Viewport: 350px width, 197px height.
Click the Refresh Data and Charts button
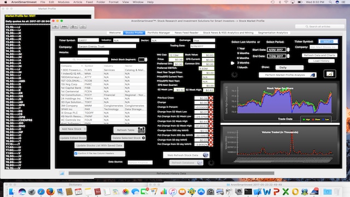click(319, 55)
